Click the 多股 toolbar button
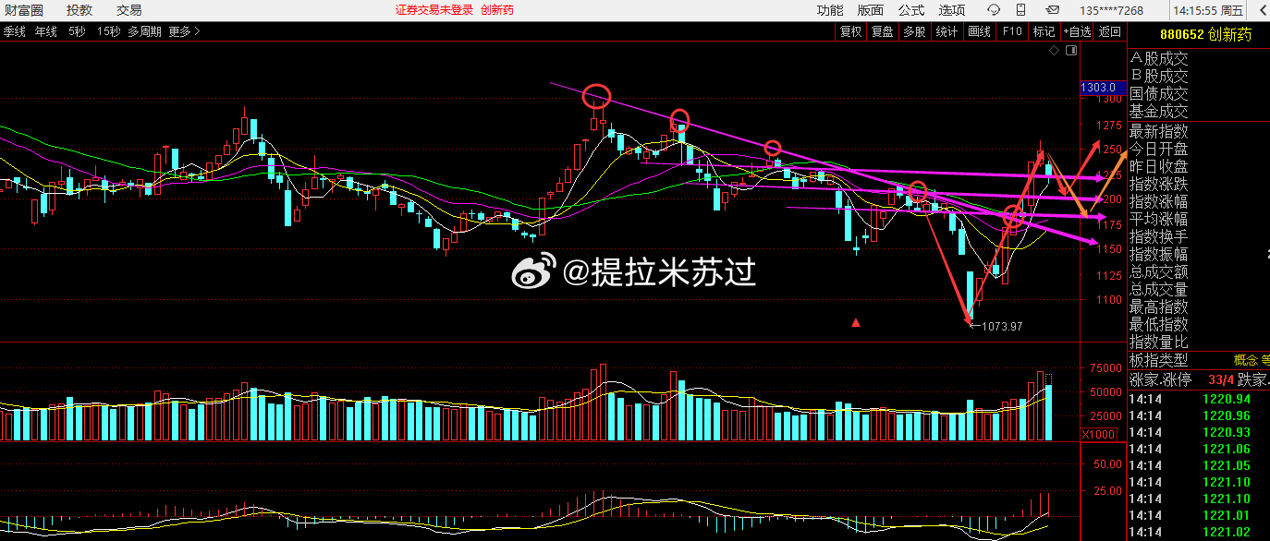This screenshot has width=1270, height=541. click(x=914, y=31)
